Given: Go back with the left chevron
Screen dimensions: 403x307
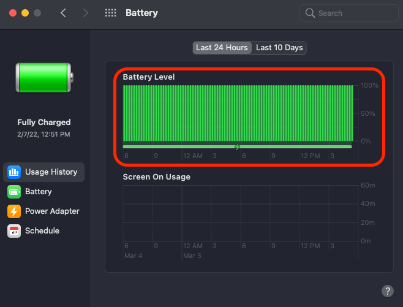Looking at the screenshot, I should coord(63,13).
